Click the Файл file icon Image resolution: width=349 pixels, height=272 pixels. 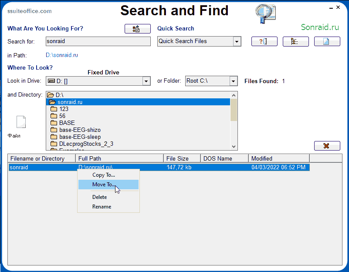click(x=21, y=122)
